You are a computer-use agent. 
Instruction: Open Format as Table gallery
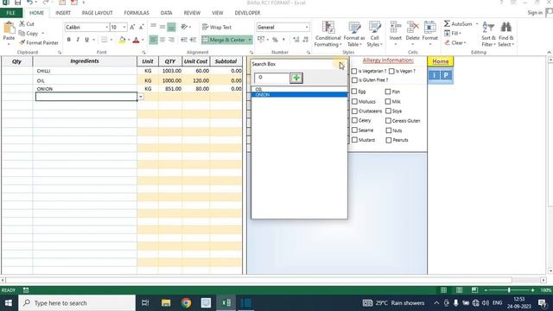pyautogui.click(x=354, y=34)
